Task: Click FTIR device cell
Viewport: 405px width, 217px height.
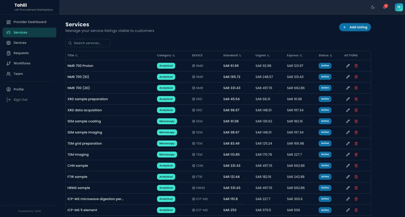Action: (x=197, y=177)
